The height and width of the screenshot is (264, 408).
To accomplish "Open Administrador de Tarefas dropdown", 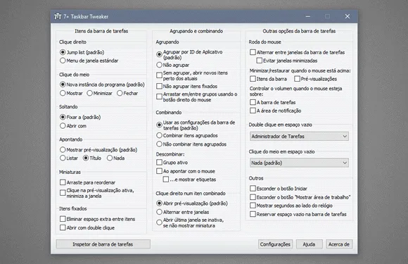I will pyautogui.click(x=299, y=136).
